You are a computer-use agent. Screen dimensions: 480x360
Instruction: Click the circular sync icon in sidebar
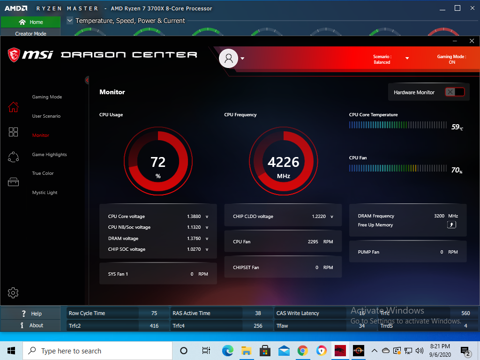coord(13,157)
